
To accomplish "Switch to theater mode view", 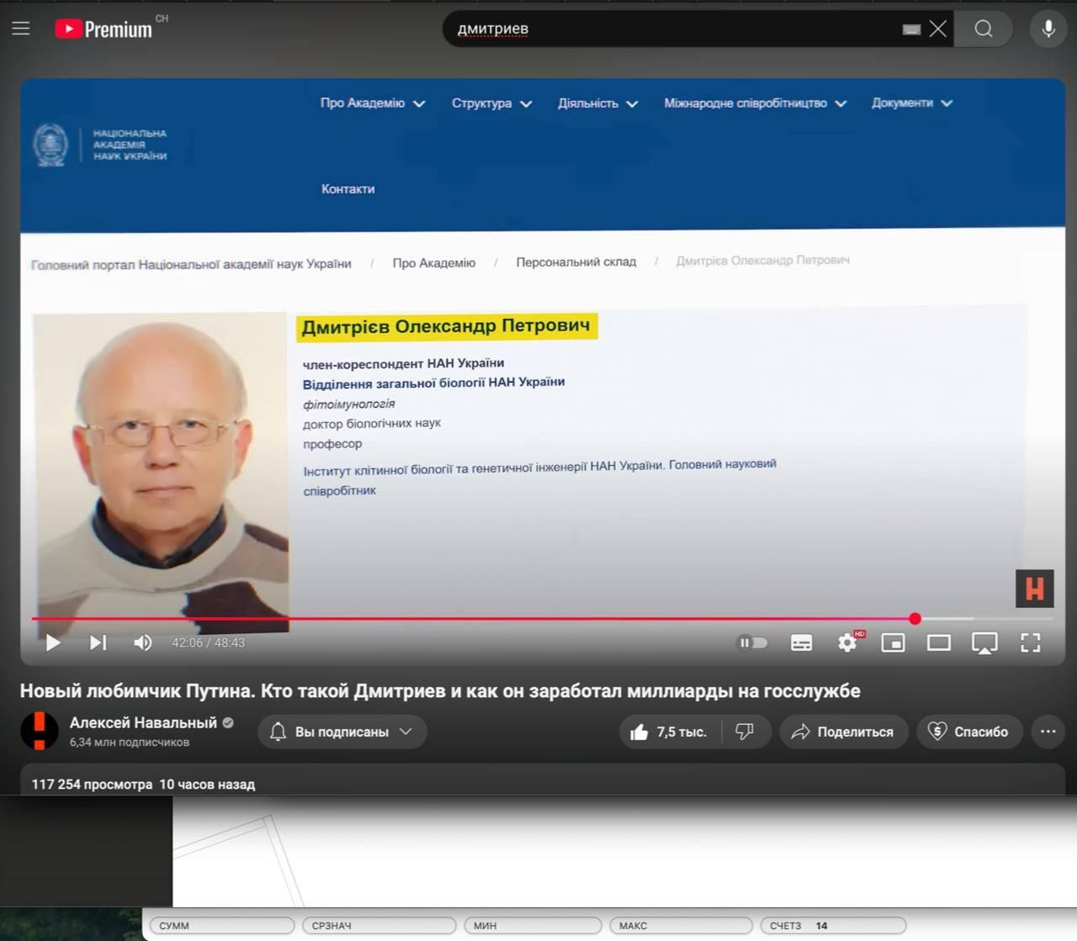I will (x=938, y=642).
